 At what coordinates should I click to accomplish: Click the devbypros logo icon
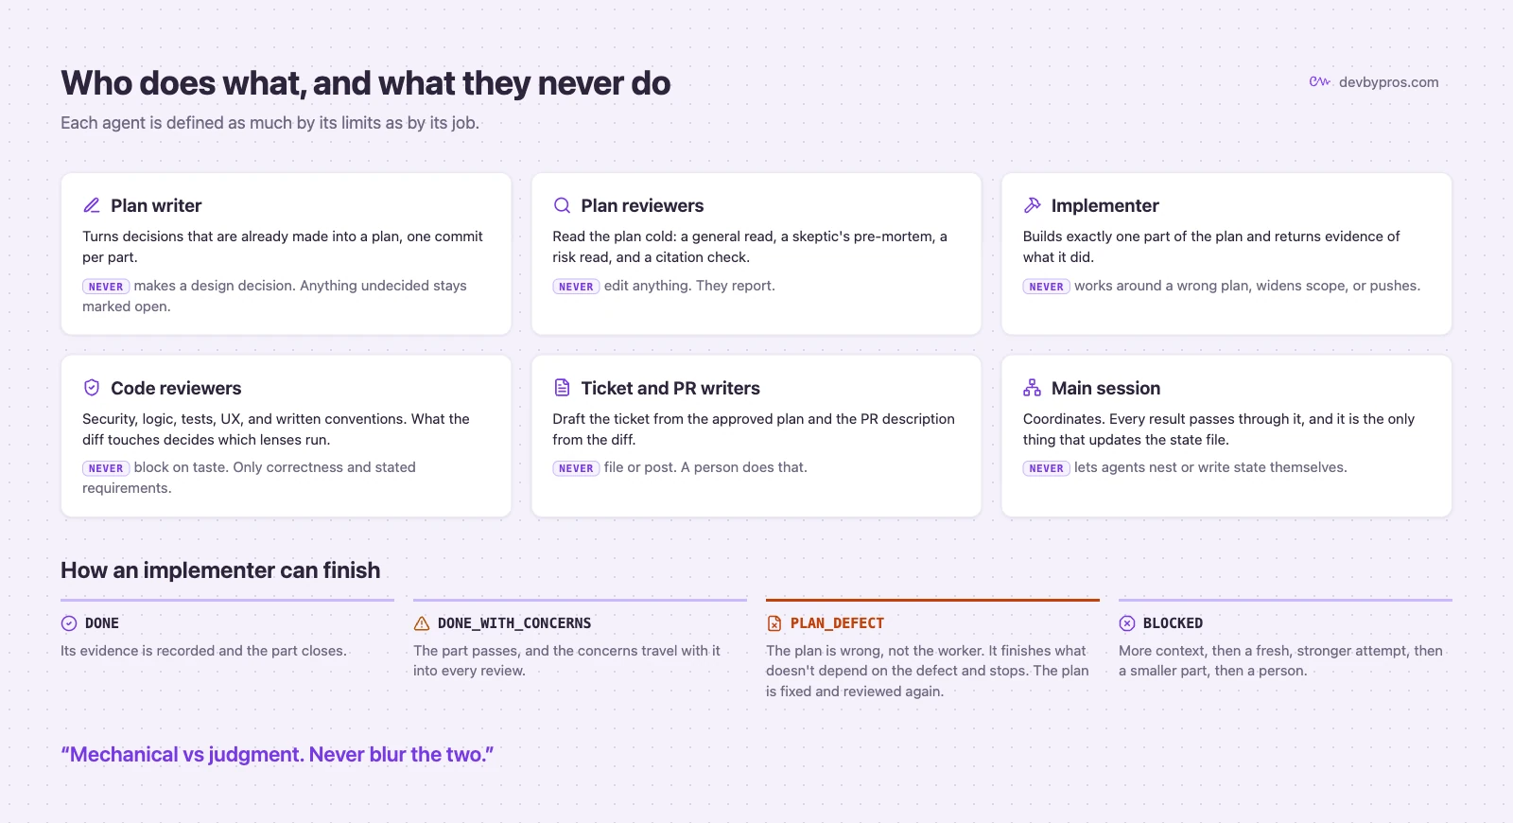tap(1320, 82)
